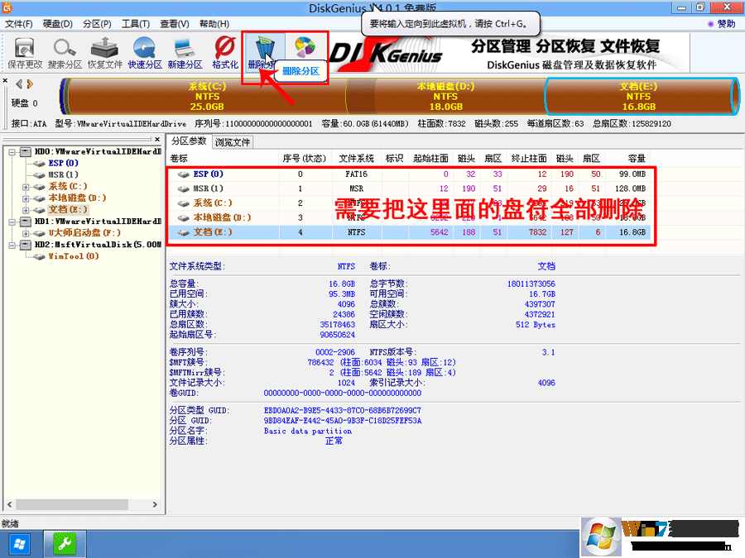Collapse the HD0 VMware virtual disk node
Viewport: 745px width, 558px height.
(x=12, y=152)
